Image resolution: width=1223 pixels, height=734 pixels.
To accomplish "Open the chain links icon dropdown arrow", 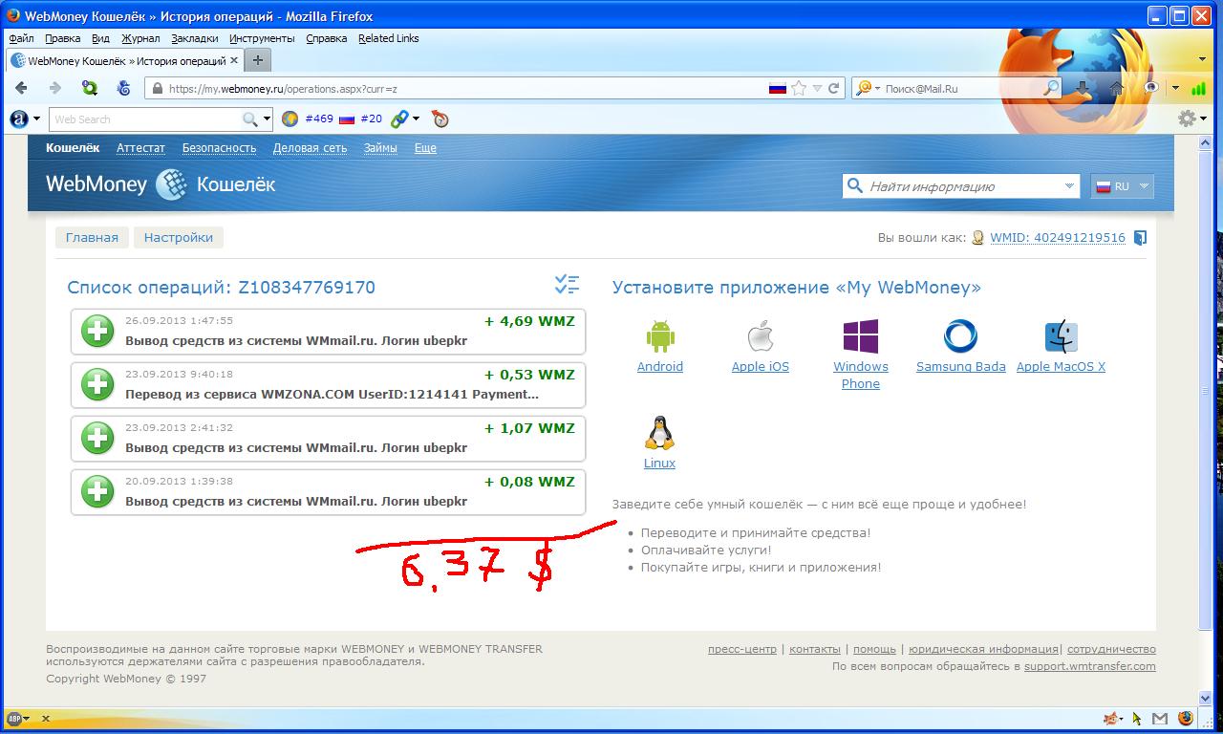I will pyautogui.click(x=417, y=119).
